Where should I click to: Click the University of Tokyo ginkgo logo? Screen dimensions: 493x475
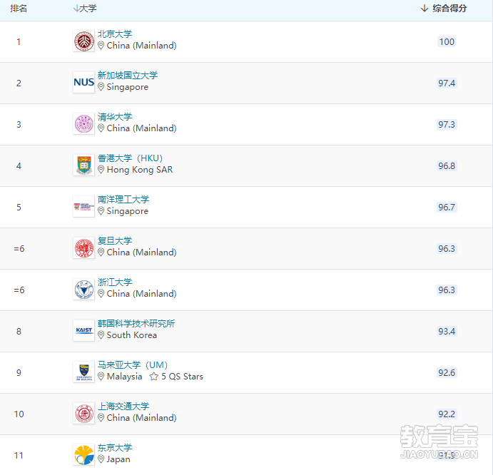[83, 455]
